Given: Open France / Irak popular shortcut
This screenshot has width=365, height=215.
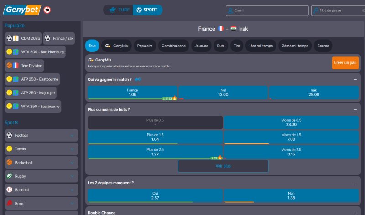Looking at the screenshot, I should pyautogui.click(x=59, y=38).
